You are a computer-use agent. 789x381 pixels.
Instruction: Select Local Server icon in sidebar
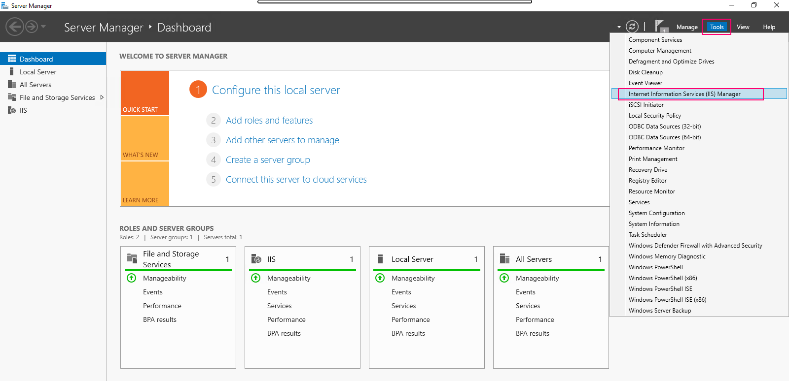coord(12,71)
